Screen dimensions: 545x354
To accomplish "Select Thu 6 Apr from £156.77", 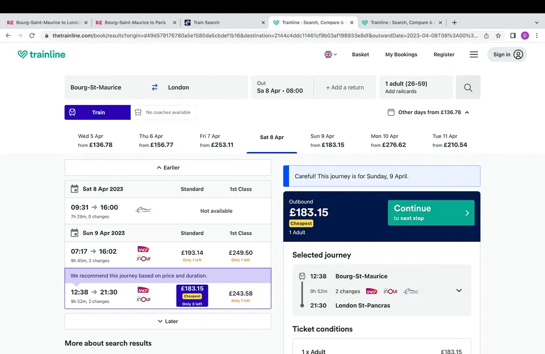I will (156, 141).
